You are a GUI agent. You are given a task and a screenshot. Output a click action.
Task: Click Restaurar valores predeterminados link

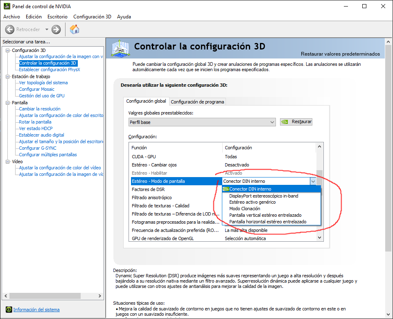click(x=340, y=54)
